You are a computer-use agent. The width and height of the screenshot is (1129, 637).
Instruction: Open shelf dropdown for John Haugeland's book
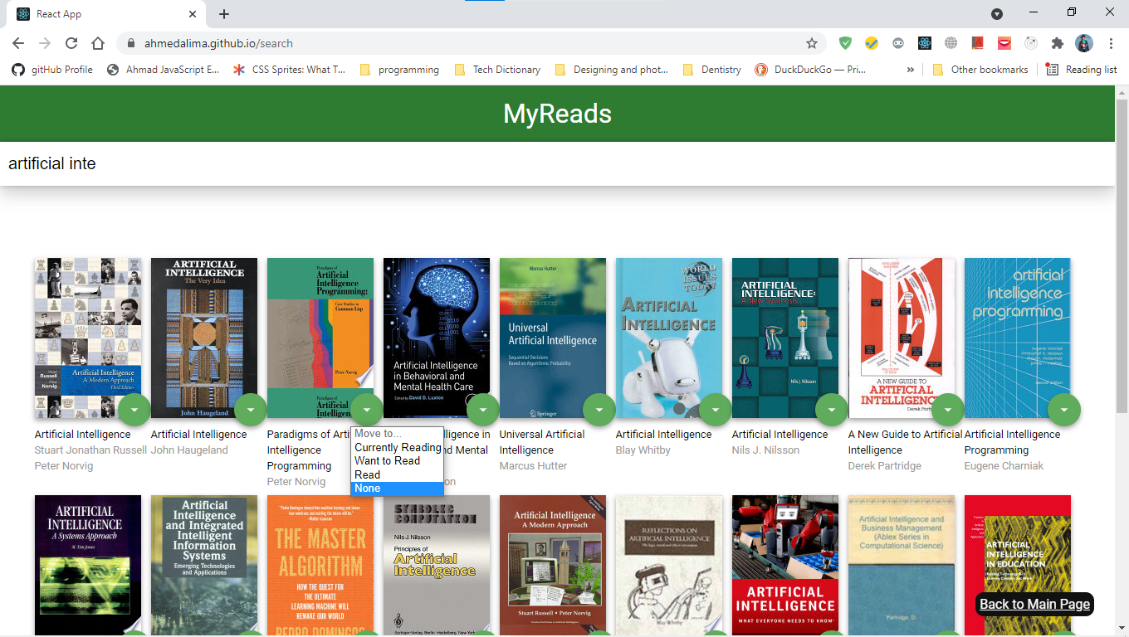coord(251,410)
